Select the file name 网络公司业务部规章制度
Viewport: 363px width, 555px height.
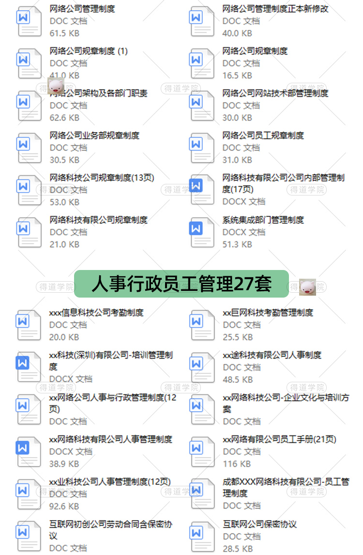[x=94, y=135]
